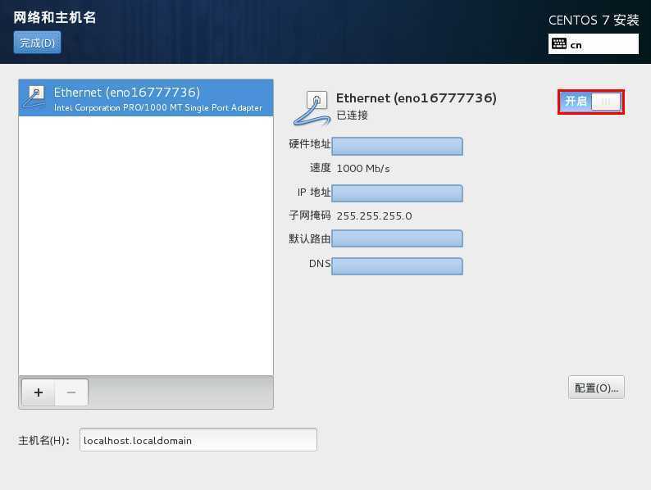Click the 1000 Mb/s speed value

coord(363,169)
